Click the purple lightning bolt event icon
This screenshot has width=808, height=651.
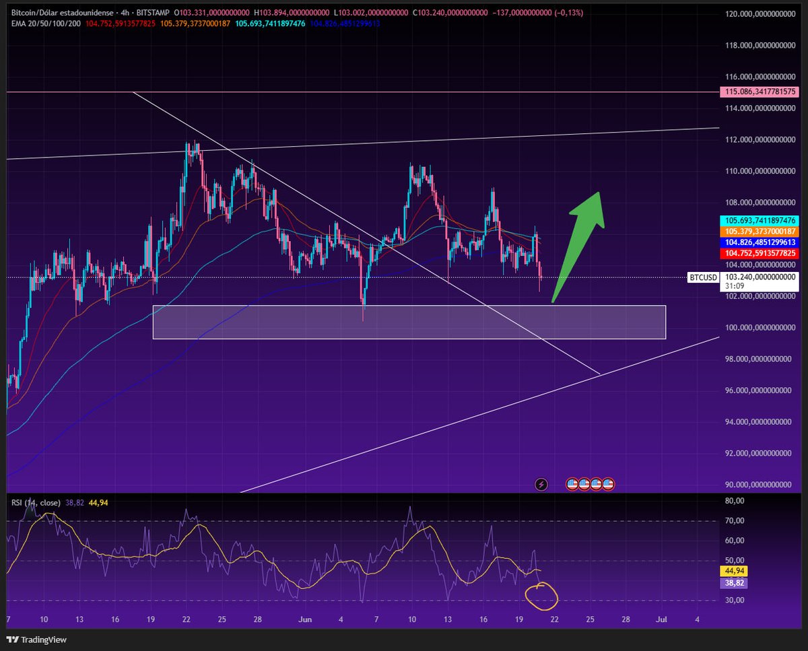[x=541, y=484]
